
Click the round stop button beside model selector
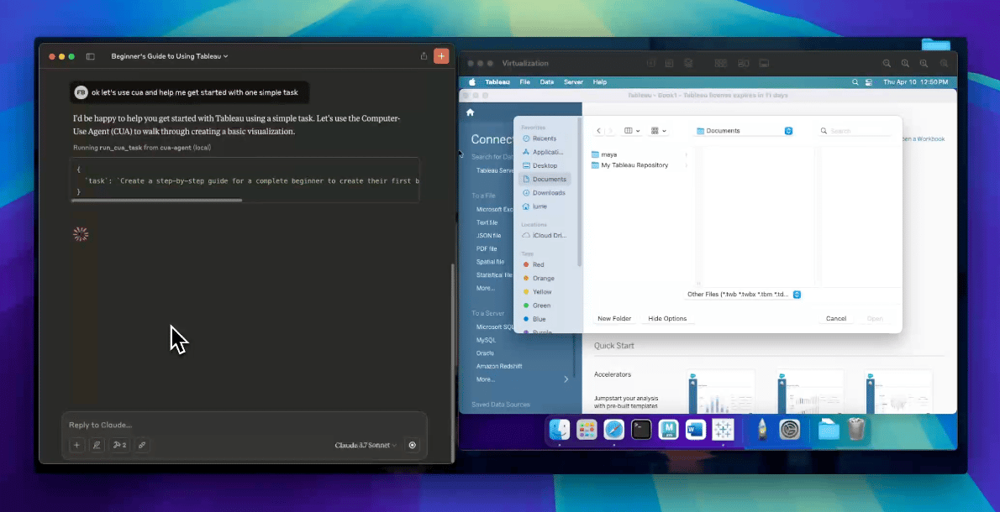413,445
